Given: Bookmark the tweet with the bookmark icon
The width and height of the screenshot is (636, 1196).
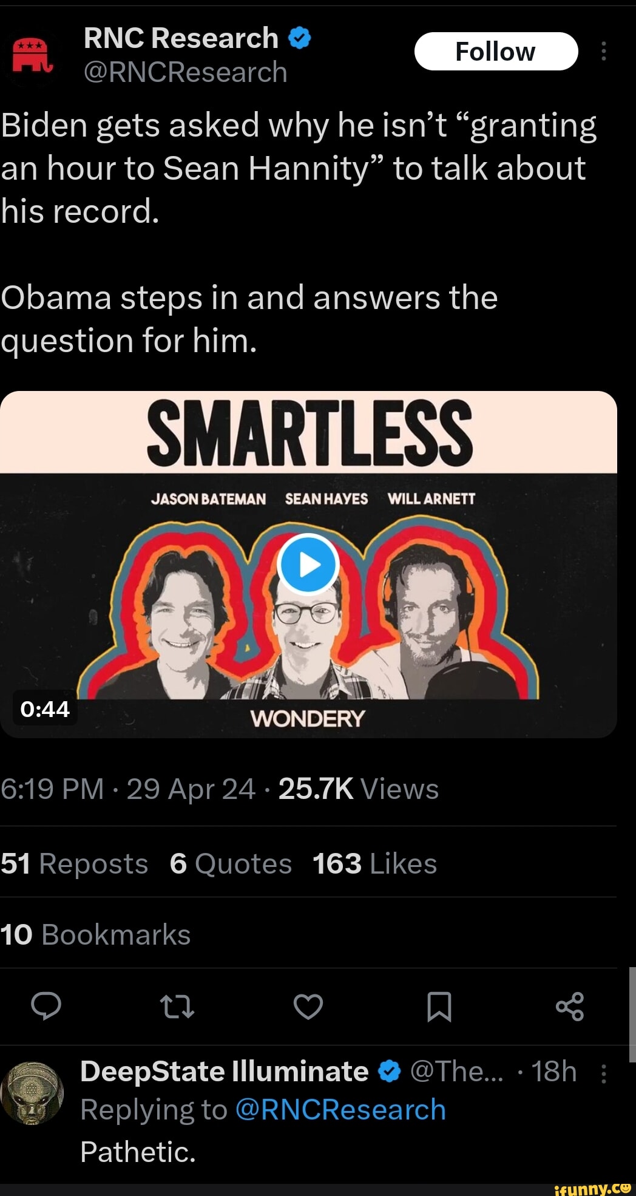Looking at the screenshot, I should tap(439, 1007).
